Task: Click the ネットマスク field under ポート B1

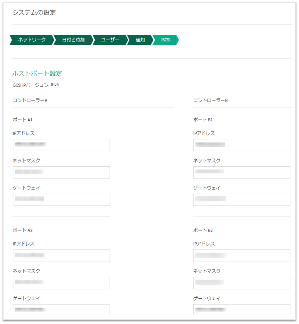Action: pos(242,172)
